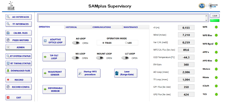Click the Adaptive Optics Loop refresh icon
230x103 pixels.
point(45,41)
